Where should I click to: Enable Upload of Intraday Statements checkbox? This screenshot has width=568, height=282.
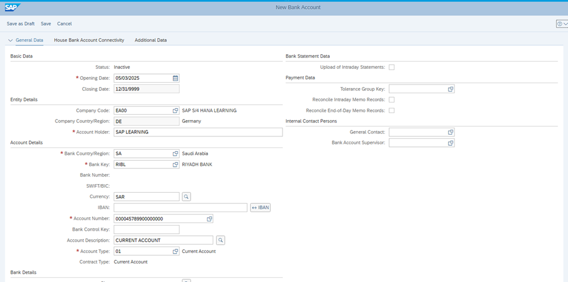point(391,67)
